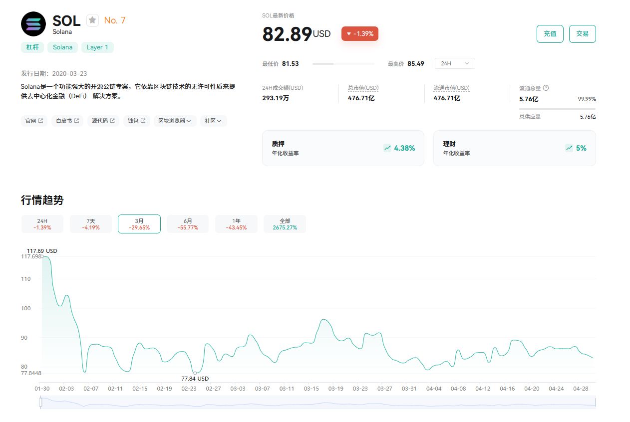Select the 杠杆 tag
Screen dimensions: 630x422
click(x=32, y=47)
